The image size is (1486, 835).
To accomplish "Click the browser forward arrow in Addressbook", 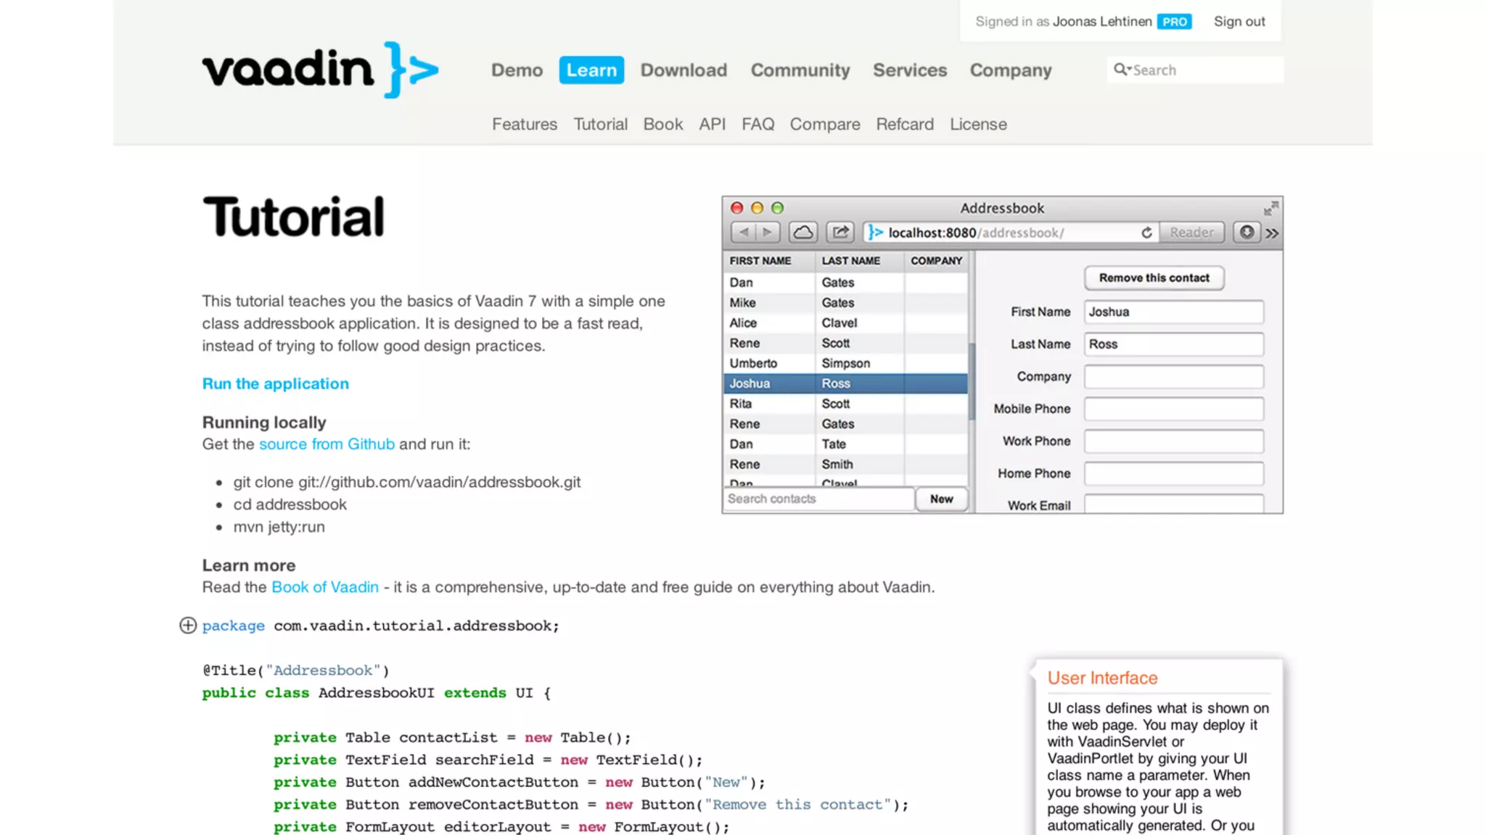I will (768, 233).
